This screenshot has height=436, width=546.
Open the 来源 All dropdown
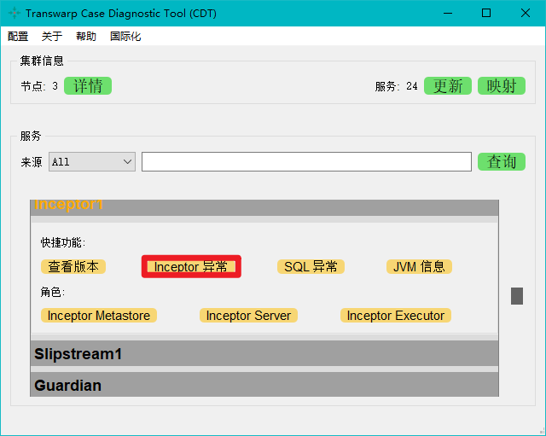click(x=92, y=161)
